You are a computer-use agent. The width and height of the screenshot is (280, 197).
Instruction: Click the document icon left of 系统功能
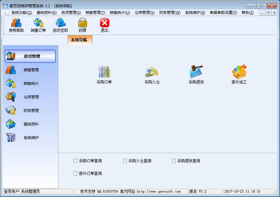pos(7,13)
